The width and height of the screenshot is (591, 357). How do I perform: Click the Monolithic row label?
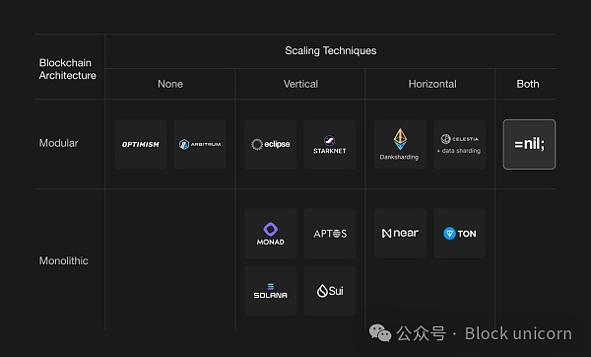tap(63, 260)
